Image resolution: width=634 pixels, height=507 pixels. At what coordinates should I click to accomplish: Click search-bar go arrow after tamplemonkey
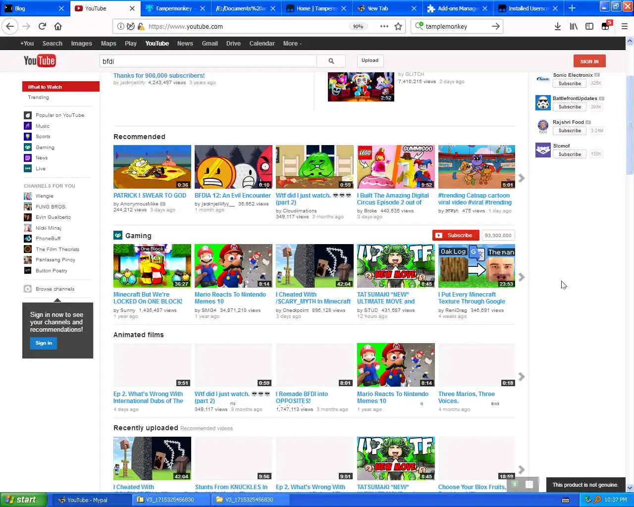496,26
